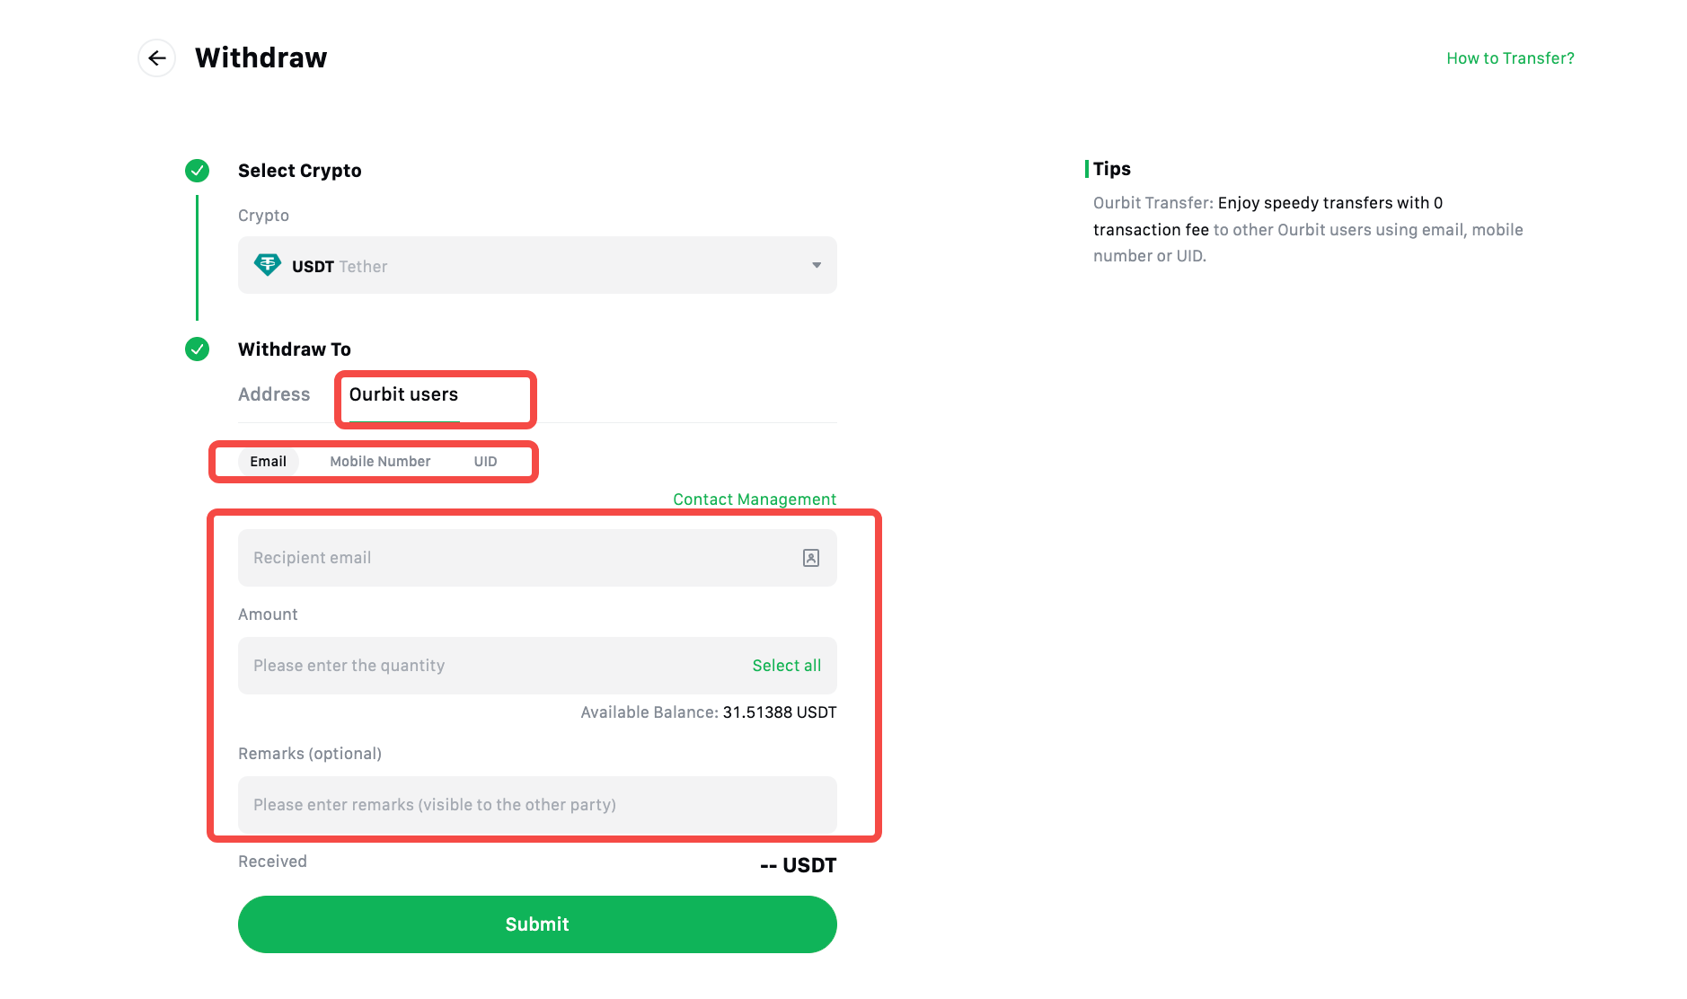Click the How to Transfer link
The height and width of the screenshot is (999, 1687).
click(1510, 58)
